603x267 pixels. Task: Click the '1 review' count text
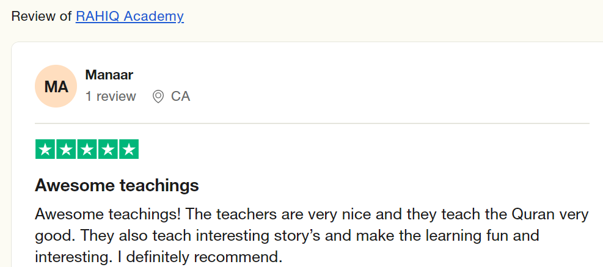pyautogui.click(x=111, y=97)
